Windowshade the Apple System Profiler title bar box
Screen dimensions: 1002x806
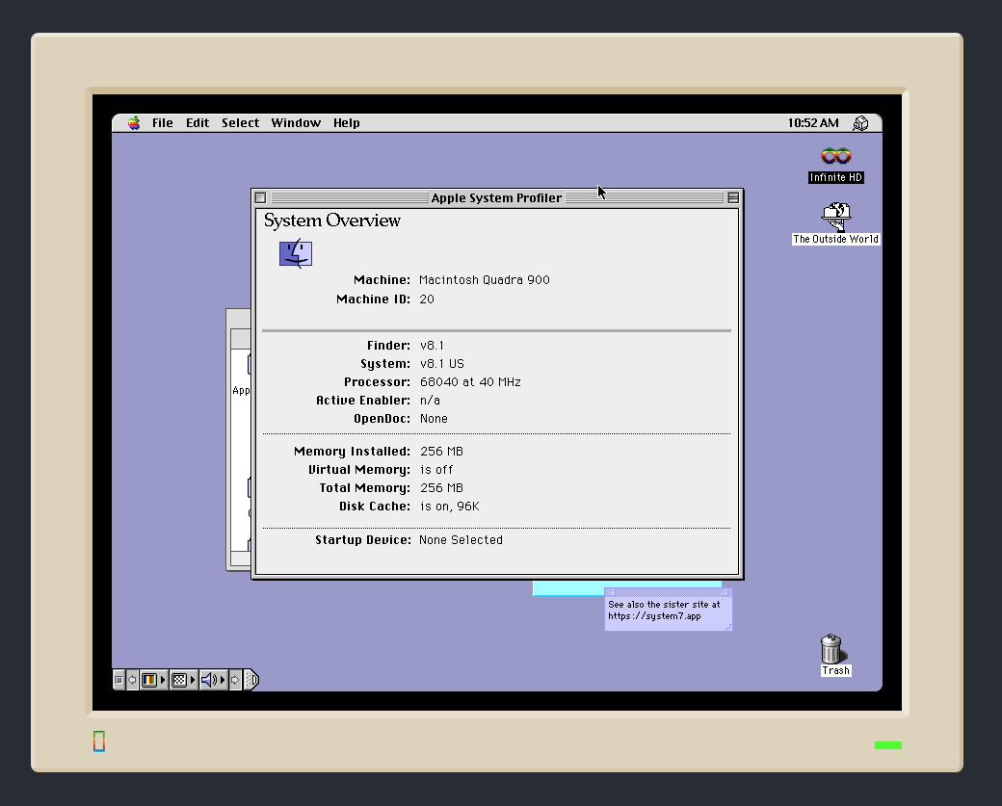(x=734, y=196)
